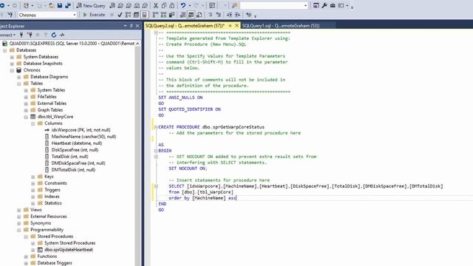This screenshot has height=266, width=473.
Task: Click the Uncomment Selected Lines icon
Action: (219, 15)
